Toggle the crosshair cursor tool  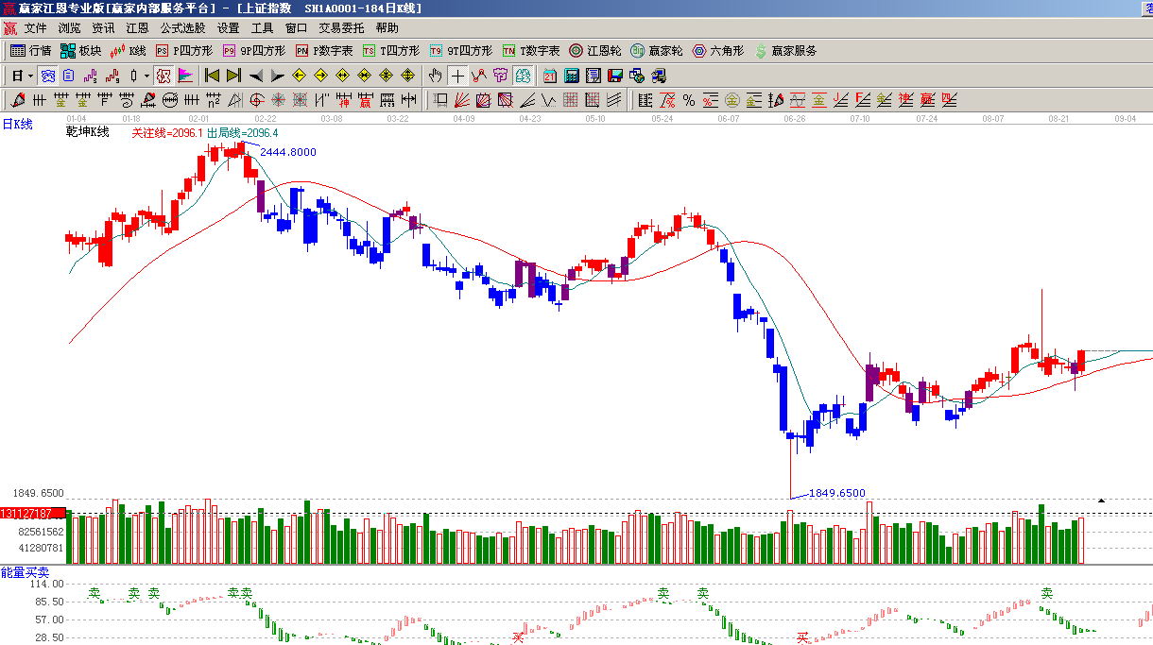pos(457,76)
